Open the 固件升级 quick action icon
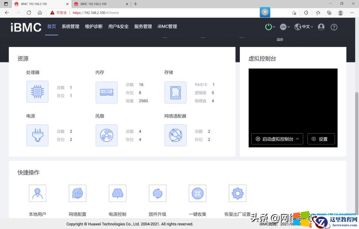Screen dimensions: 359x229 coord(157,193)
